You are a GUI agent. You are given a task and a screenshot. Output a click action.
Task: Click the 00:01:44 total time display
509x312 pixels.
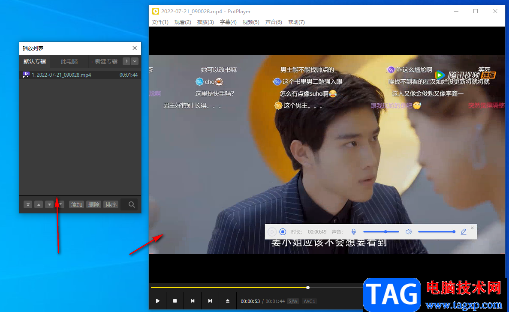pos(275,301)
